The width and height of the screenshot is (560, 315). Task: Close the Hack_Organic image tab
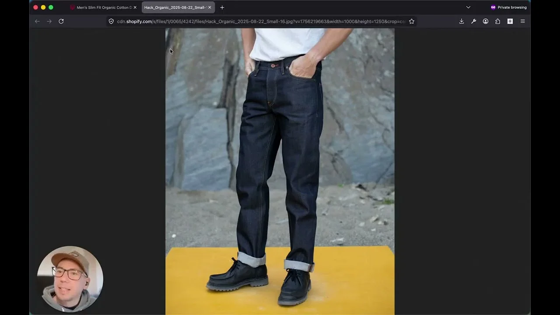pyautogui.click(x=210, y=7)
